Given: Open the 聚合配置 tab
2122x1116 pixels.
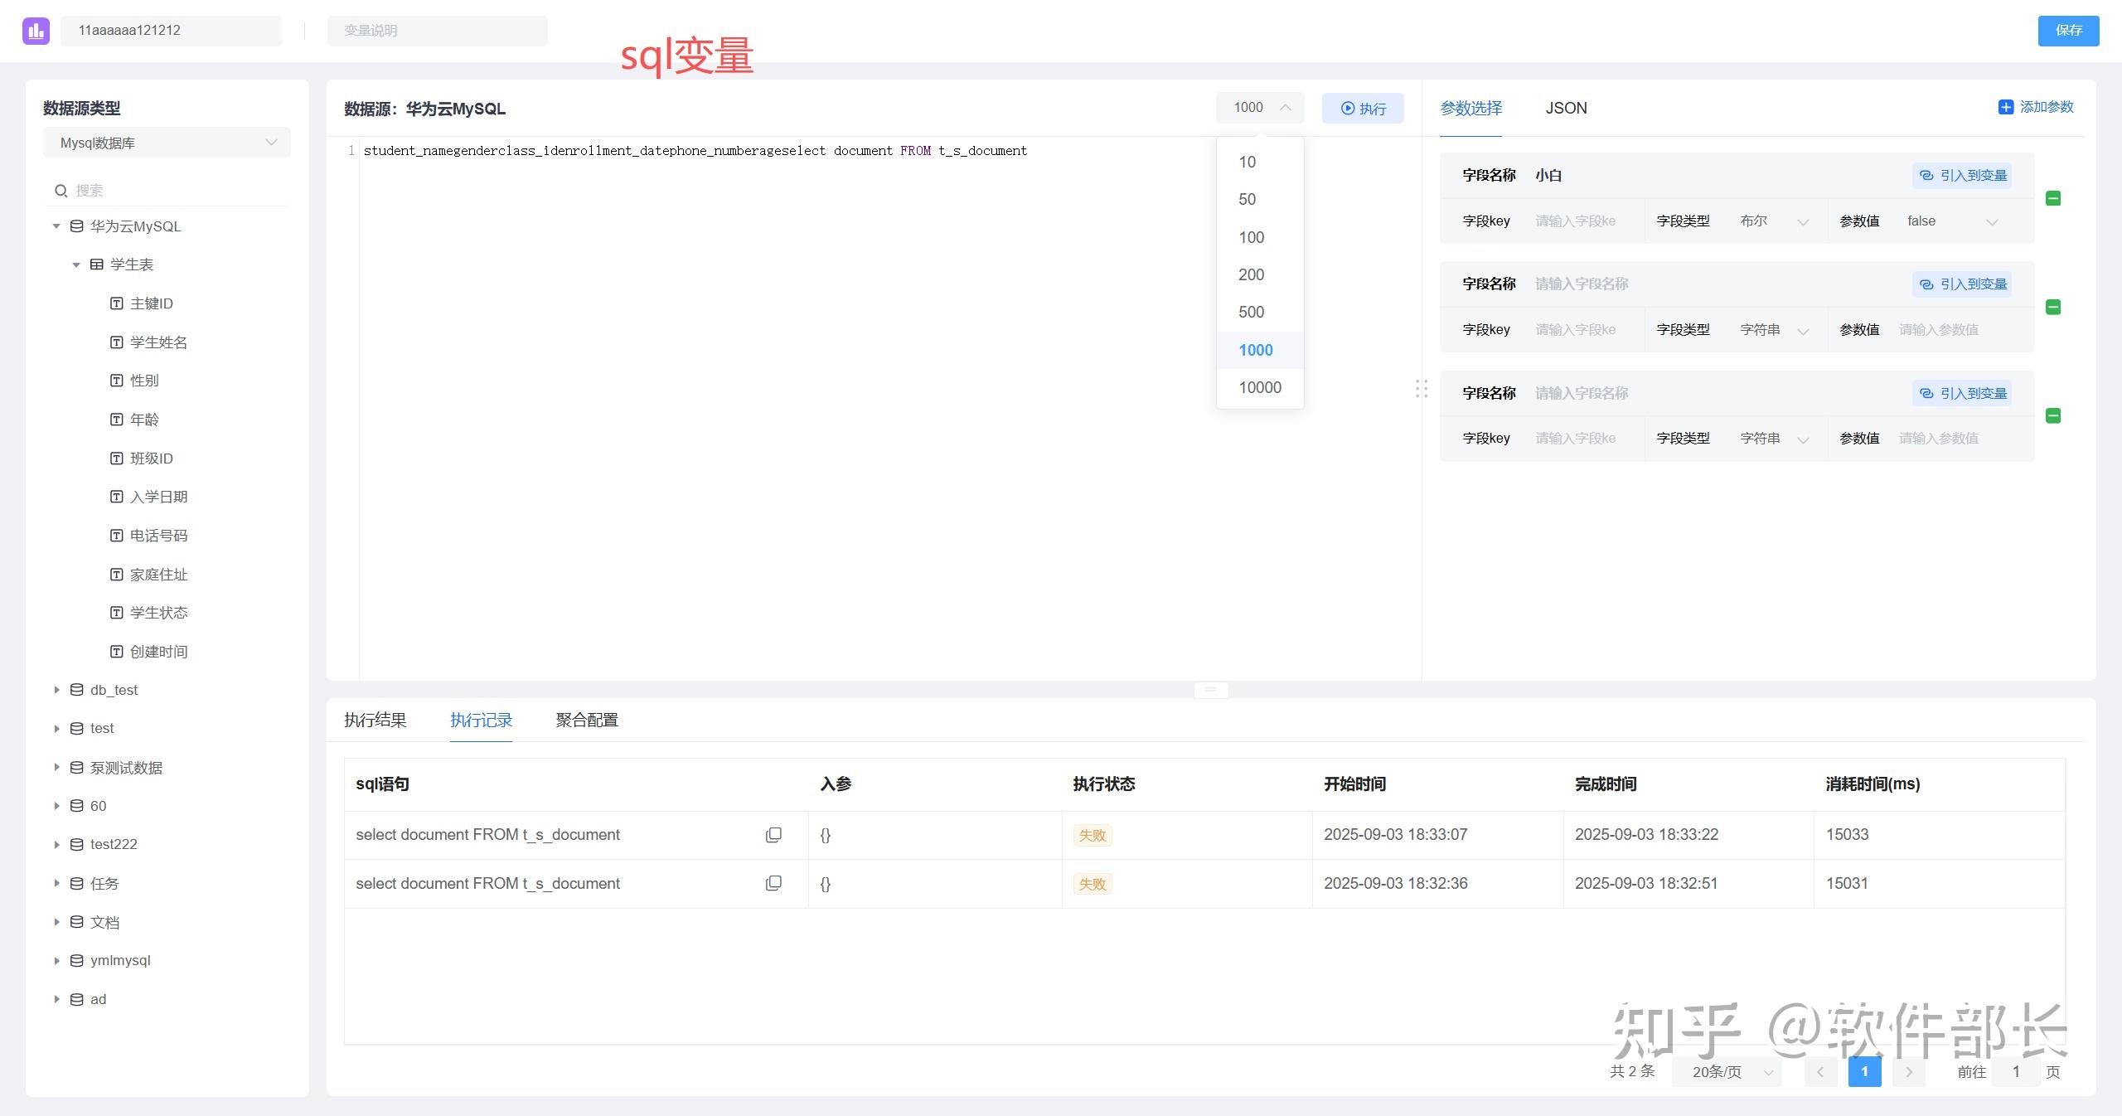Looking at the screenshot, I should coord(586,721).
